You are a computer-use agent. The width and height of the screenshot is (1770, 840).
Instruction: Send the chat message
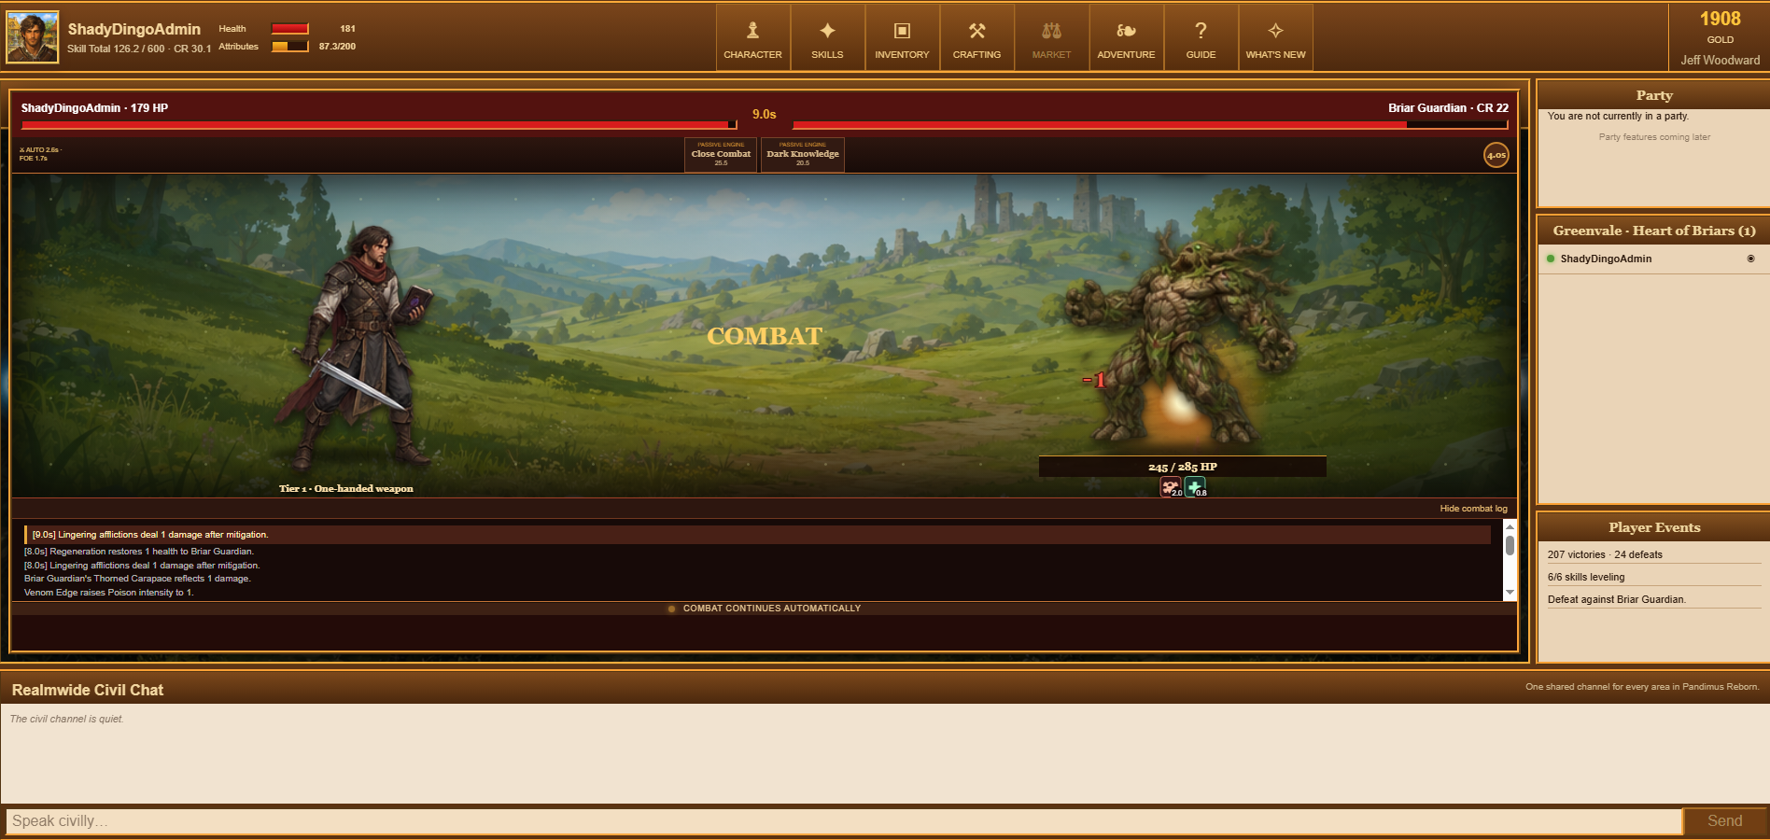[1724, 821]
